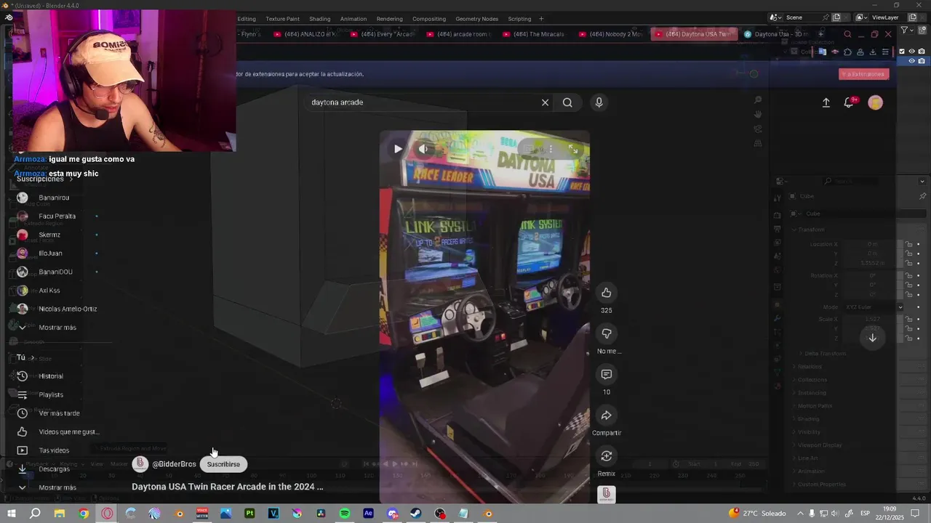Click the Remix icon
The width and height of the screenshot is (931, 523).
(x=606, y=456)
